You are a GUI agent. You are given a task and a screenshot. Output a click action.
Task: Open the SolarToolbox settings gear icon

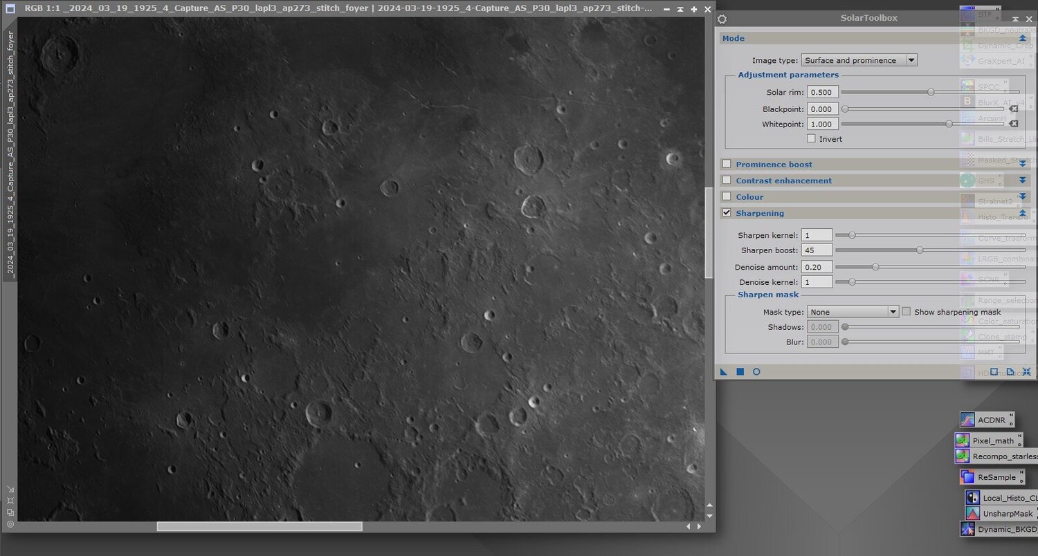pos(722,19)
